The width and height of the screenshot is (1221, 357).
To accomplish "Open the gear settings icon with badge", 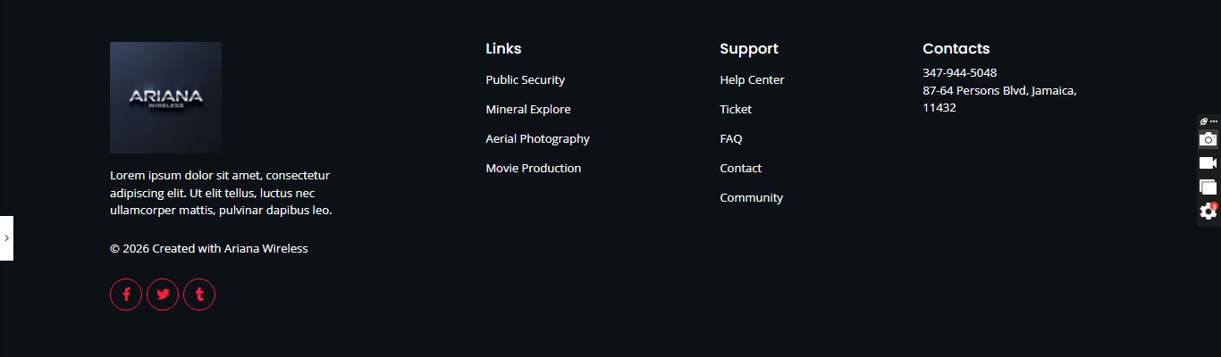I will (1208, 212).
